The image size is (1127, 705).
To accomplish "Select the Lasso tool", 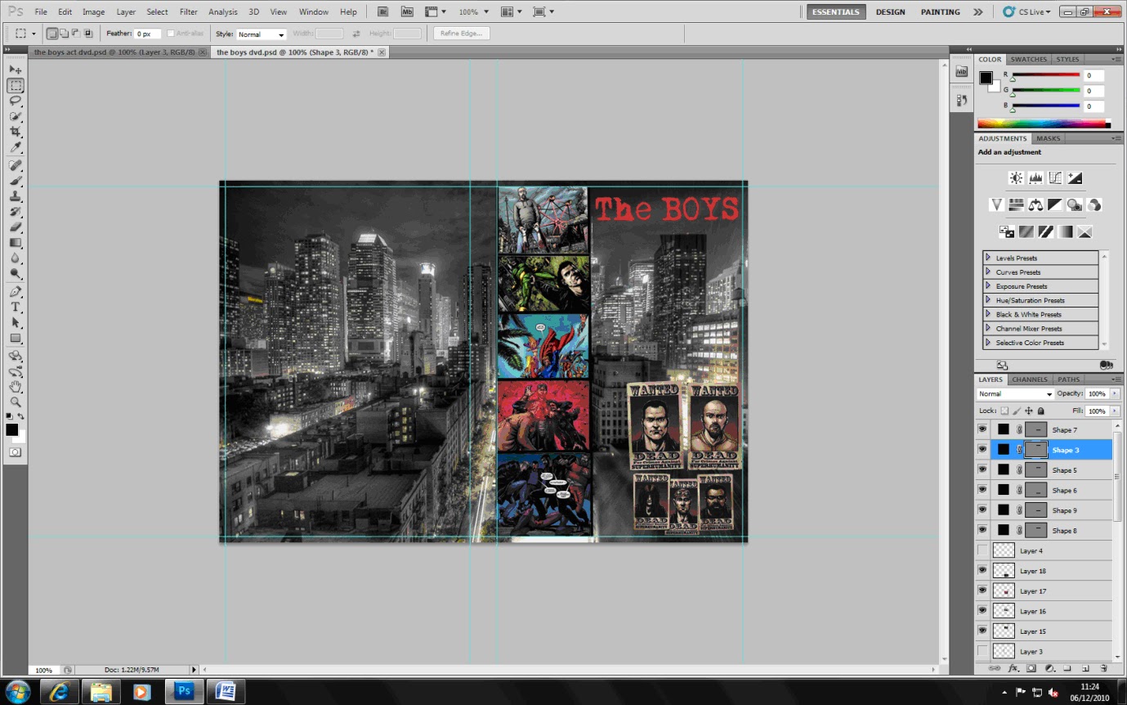I will click(x=16, y=101).
